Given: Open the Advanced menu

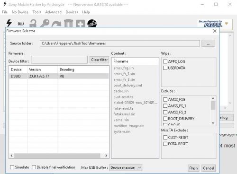Looking at the screenshot, I should coord(54,12).
